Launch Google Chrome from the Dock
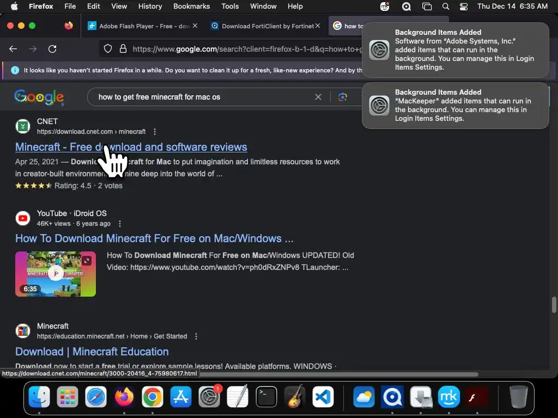Screen dimensions: 558x418 (153, 397)
